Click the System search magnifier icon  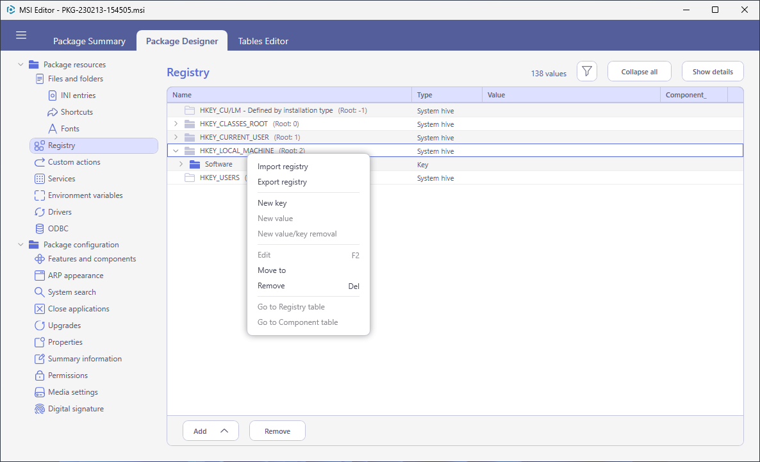click(40, 292)
